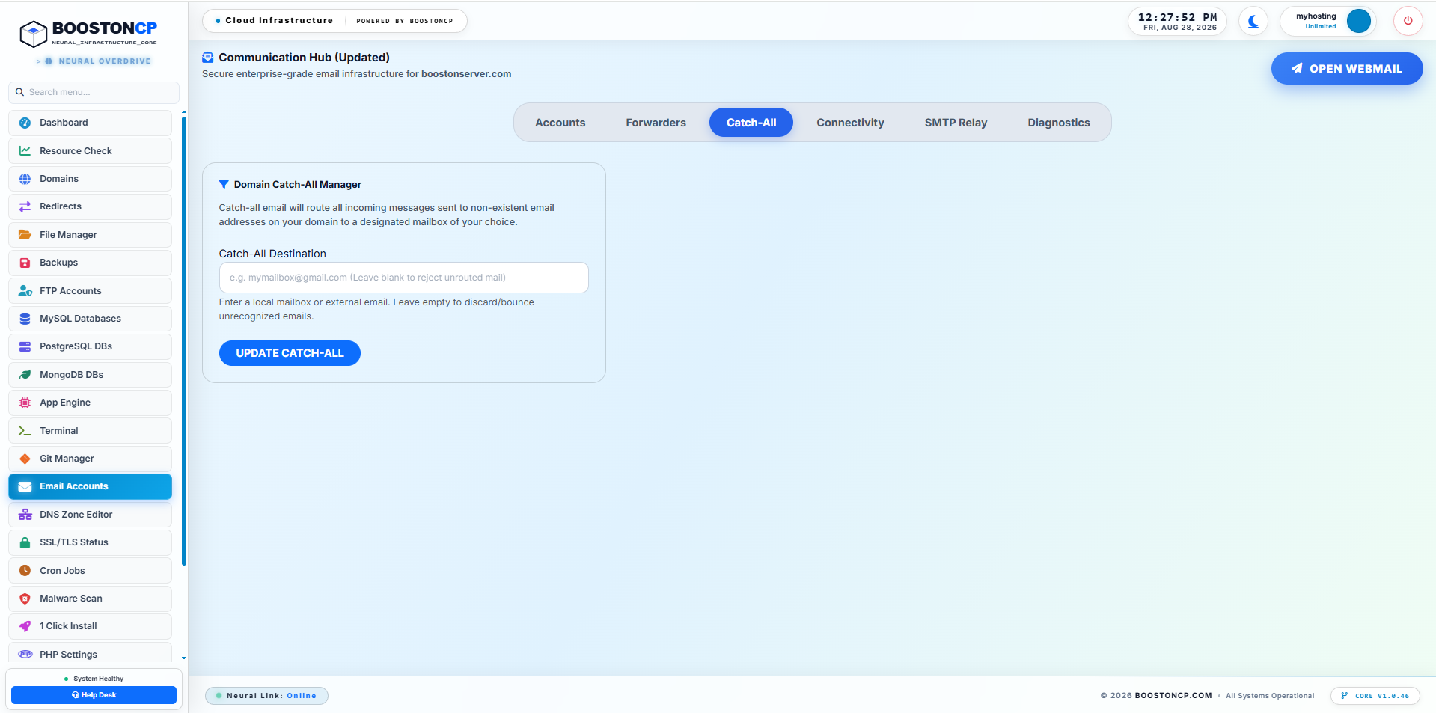Click the Terminal prompt icon
1436x713 pixels.
pos(25,431)
